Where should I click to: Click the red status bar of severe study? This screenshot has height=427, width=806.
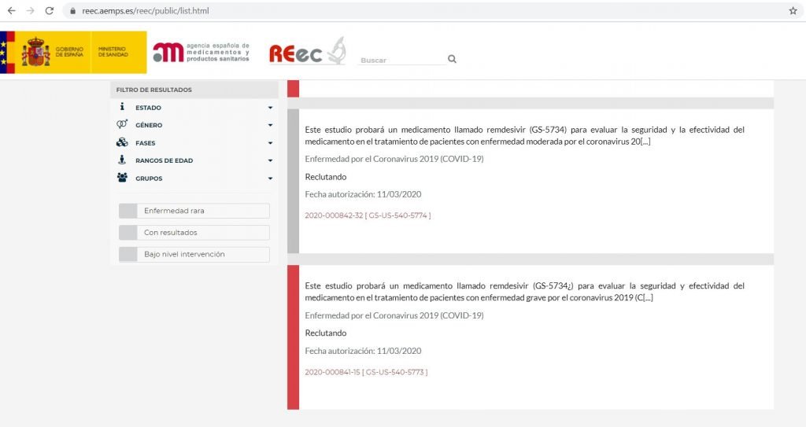tap(293, 337)
